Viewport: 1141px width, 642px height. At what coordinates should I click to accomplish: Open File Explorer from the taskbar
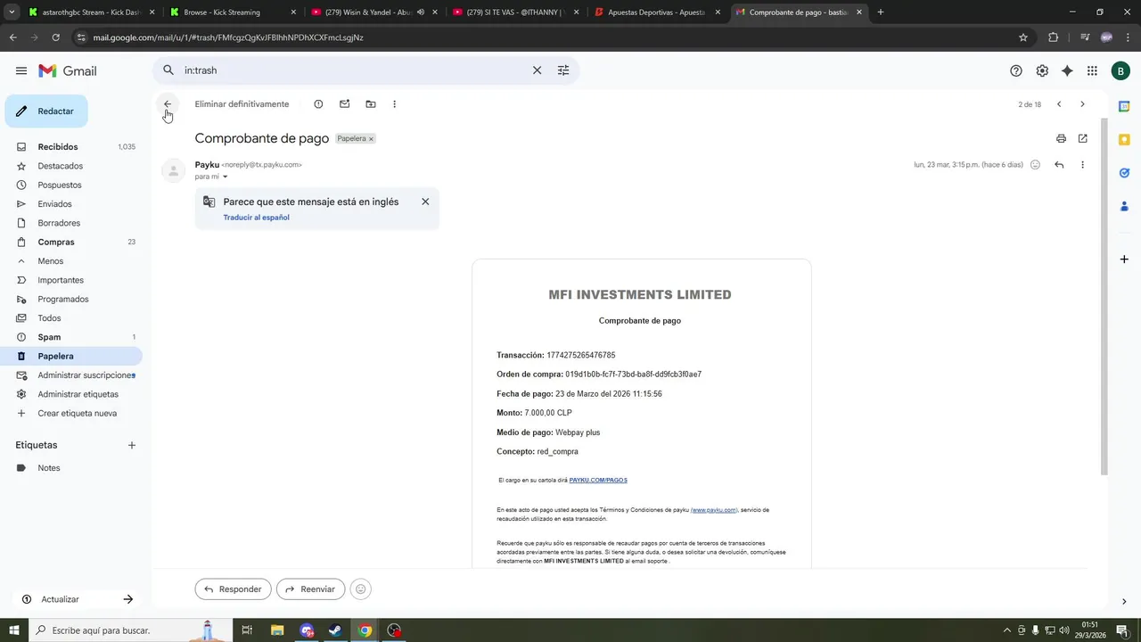[276, 630]
